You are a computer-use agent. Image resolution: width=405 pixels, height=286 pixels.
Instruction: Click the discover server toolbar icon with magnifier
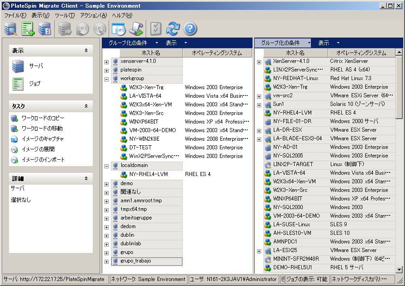click(11, 29)
